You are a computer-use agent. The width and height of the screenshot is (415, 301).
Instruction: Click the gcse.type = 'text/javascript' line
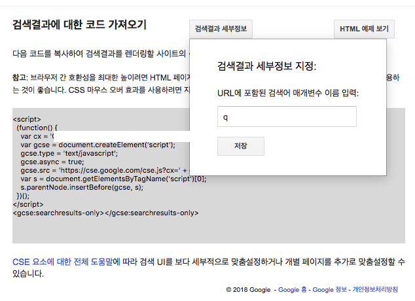tap(69, 153)
